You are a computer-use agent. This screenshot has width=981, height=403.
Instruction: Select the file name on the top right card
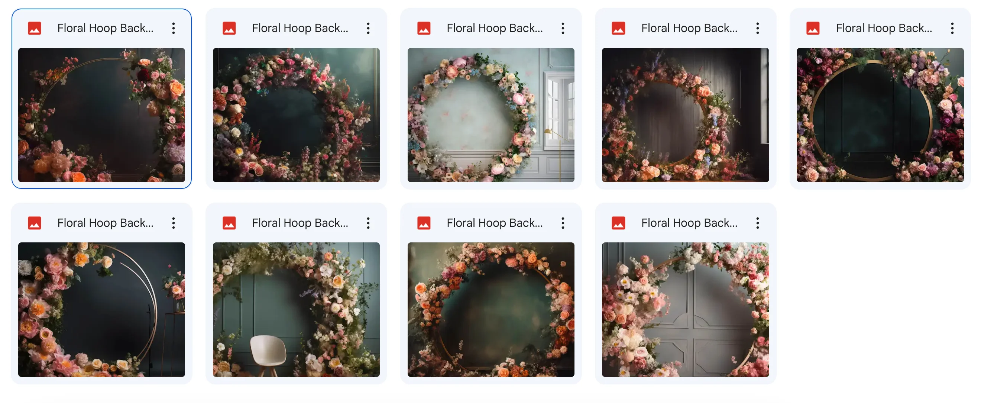(x=884, y=28)
